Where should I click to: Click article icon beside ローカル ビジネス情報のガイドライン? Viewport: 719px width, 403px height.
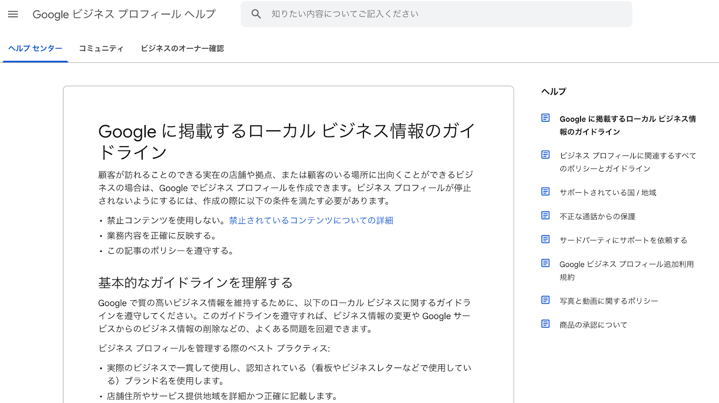pyautogui.click(x=546, y=118)
